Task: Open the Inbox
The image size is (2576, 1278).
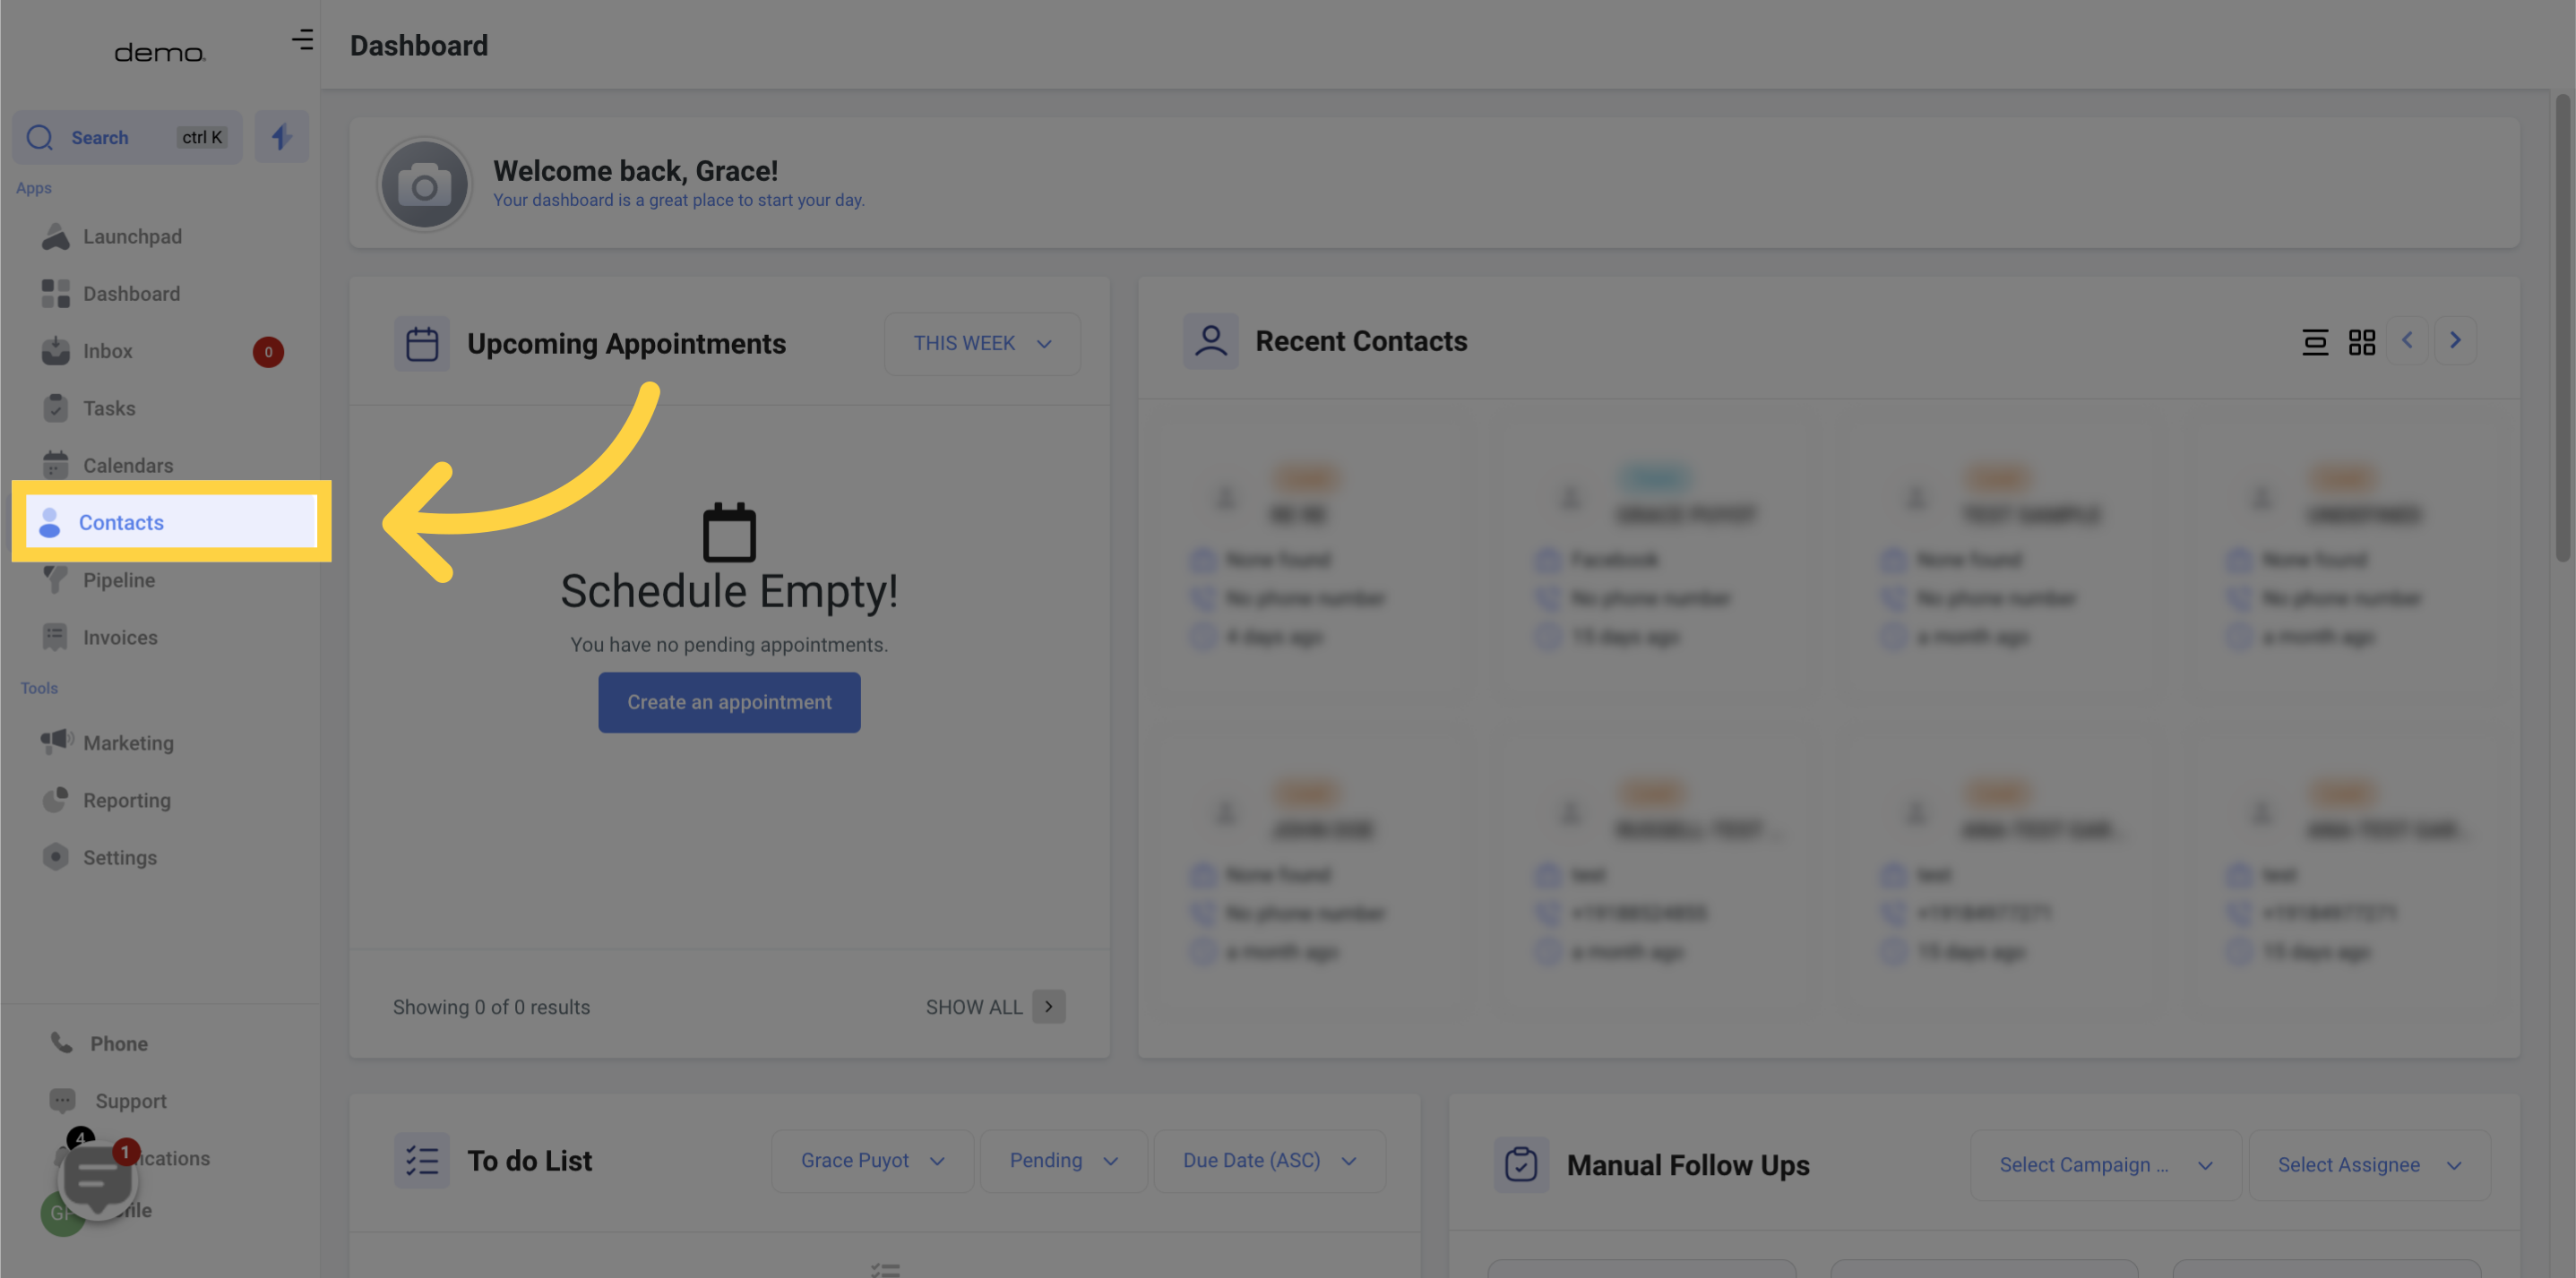Action: [107, 352]
